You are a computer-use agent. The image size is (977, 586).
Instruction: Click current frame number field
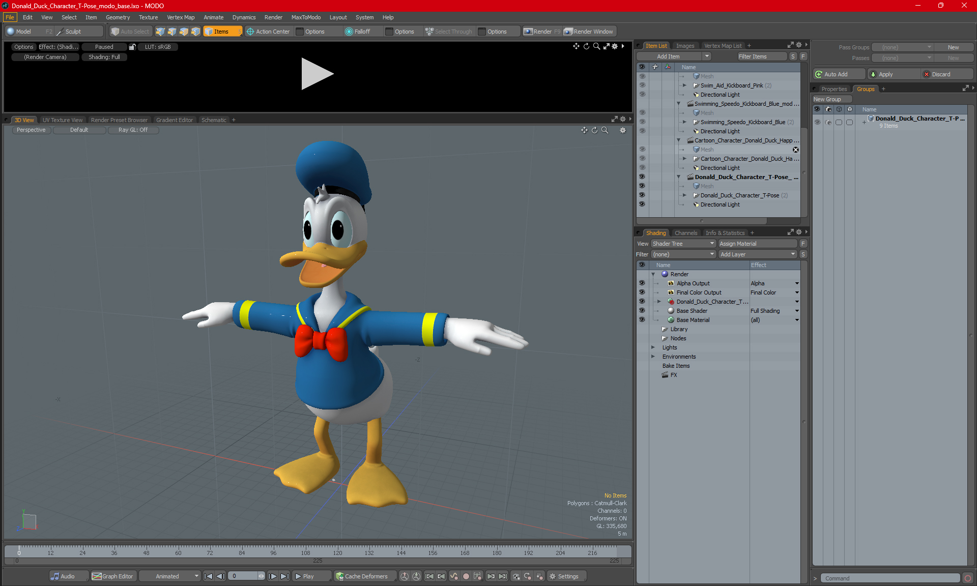pos(243,576)
